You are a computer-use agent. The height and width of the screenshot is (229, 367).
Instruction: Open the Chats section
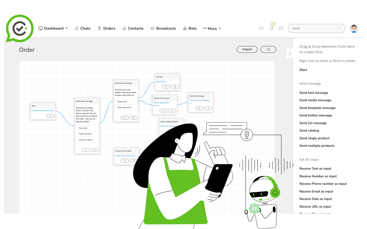[82, 28]
